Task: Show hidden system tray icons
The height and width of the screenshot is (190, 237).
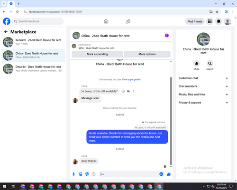Action: 204,186
